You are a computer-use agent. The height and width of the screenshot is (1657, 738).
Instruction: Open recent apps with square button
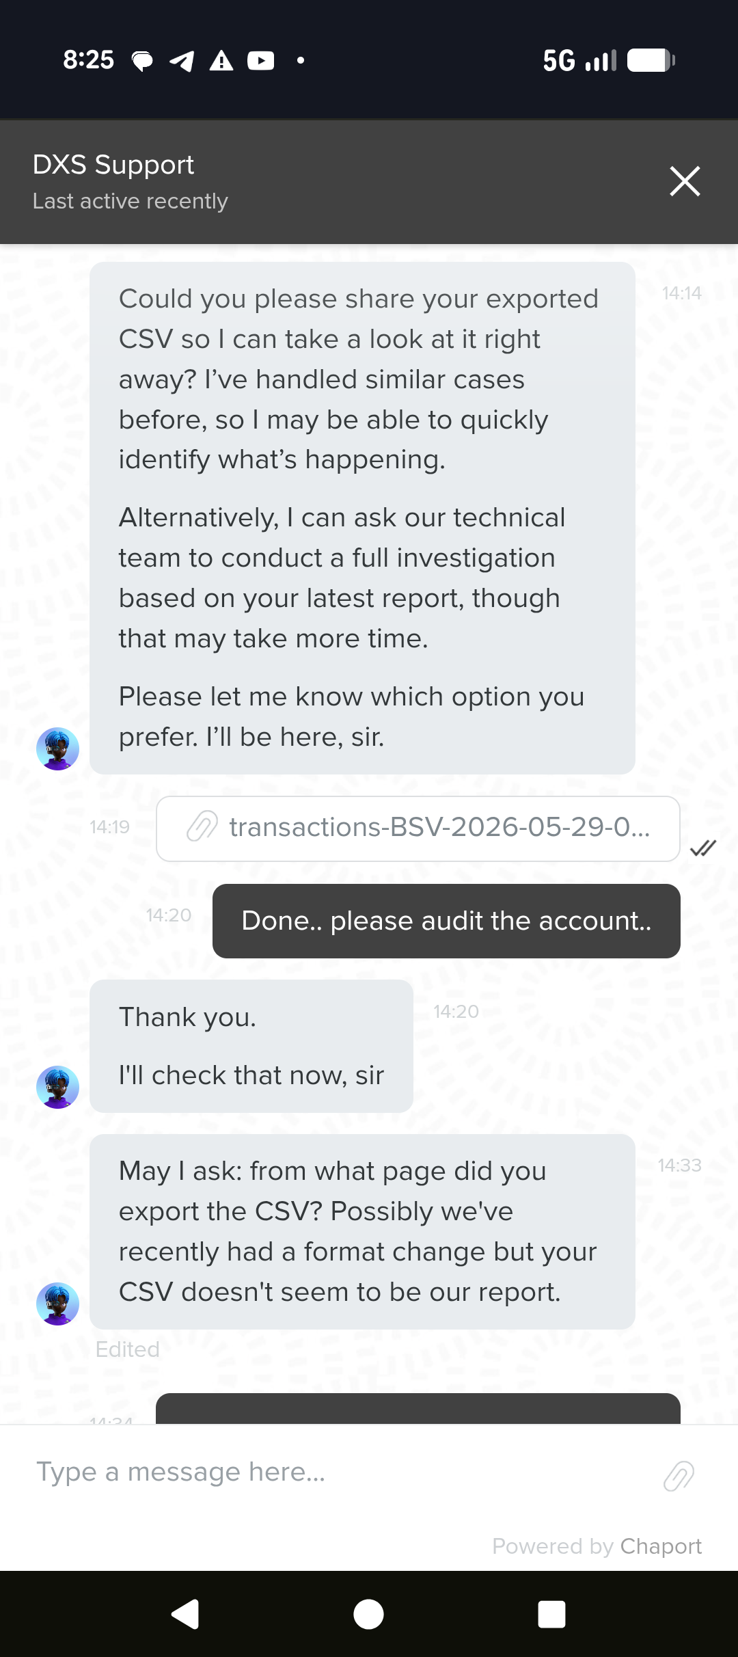click(551, 1615)
